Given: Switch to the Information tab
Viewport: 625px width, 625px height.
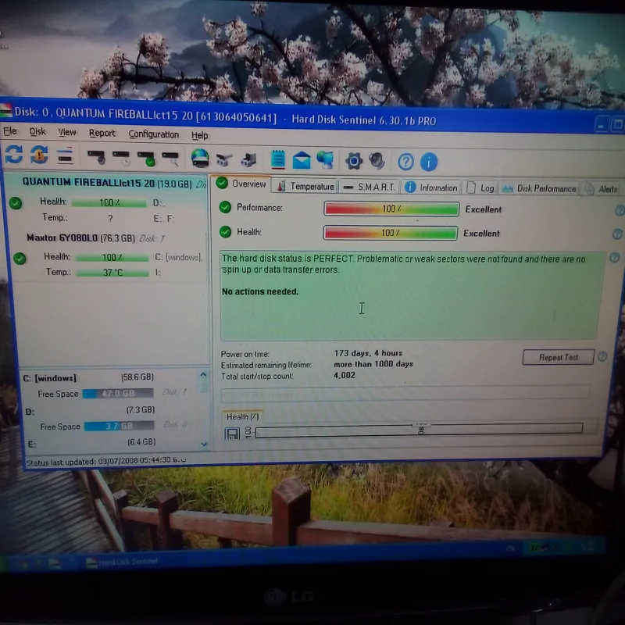Looking at the screenshot, I should (431, 187).
